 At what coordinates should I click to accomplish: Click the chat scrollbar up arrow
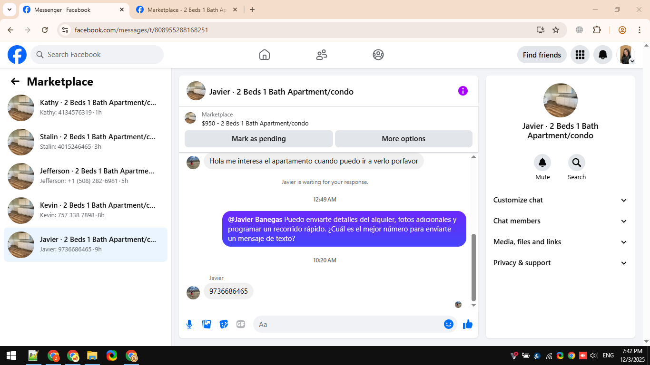[473, 157]
